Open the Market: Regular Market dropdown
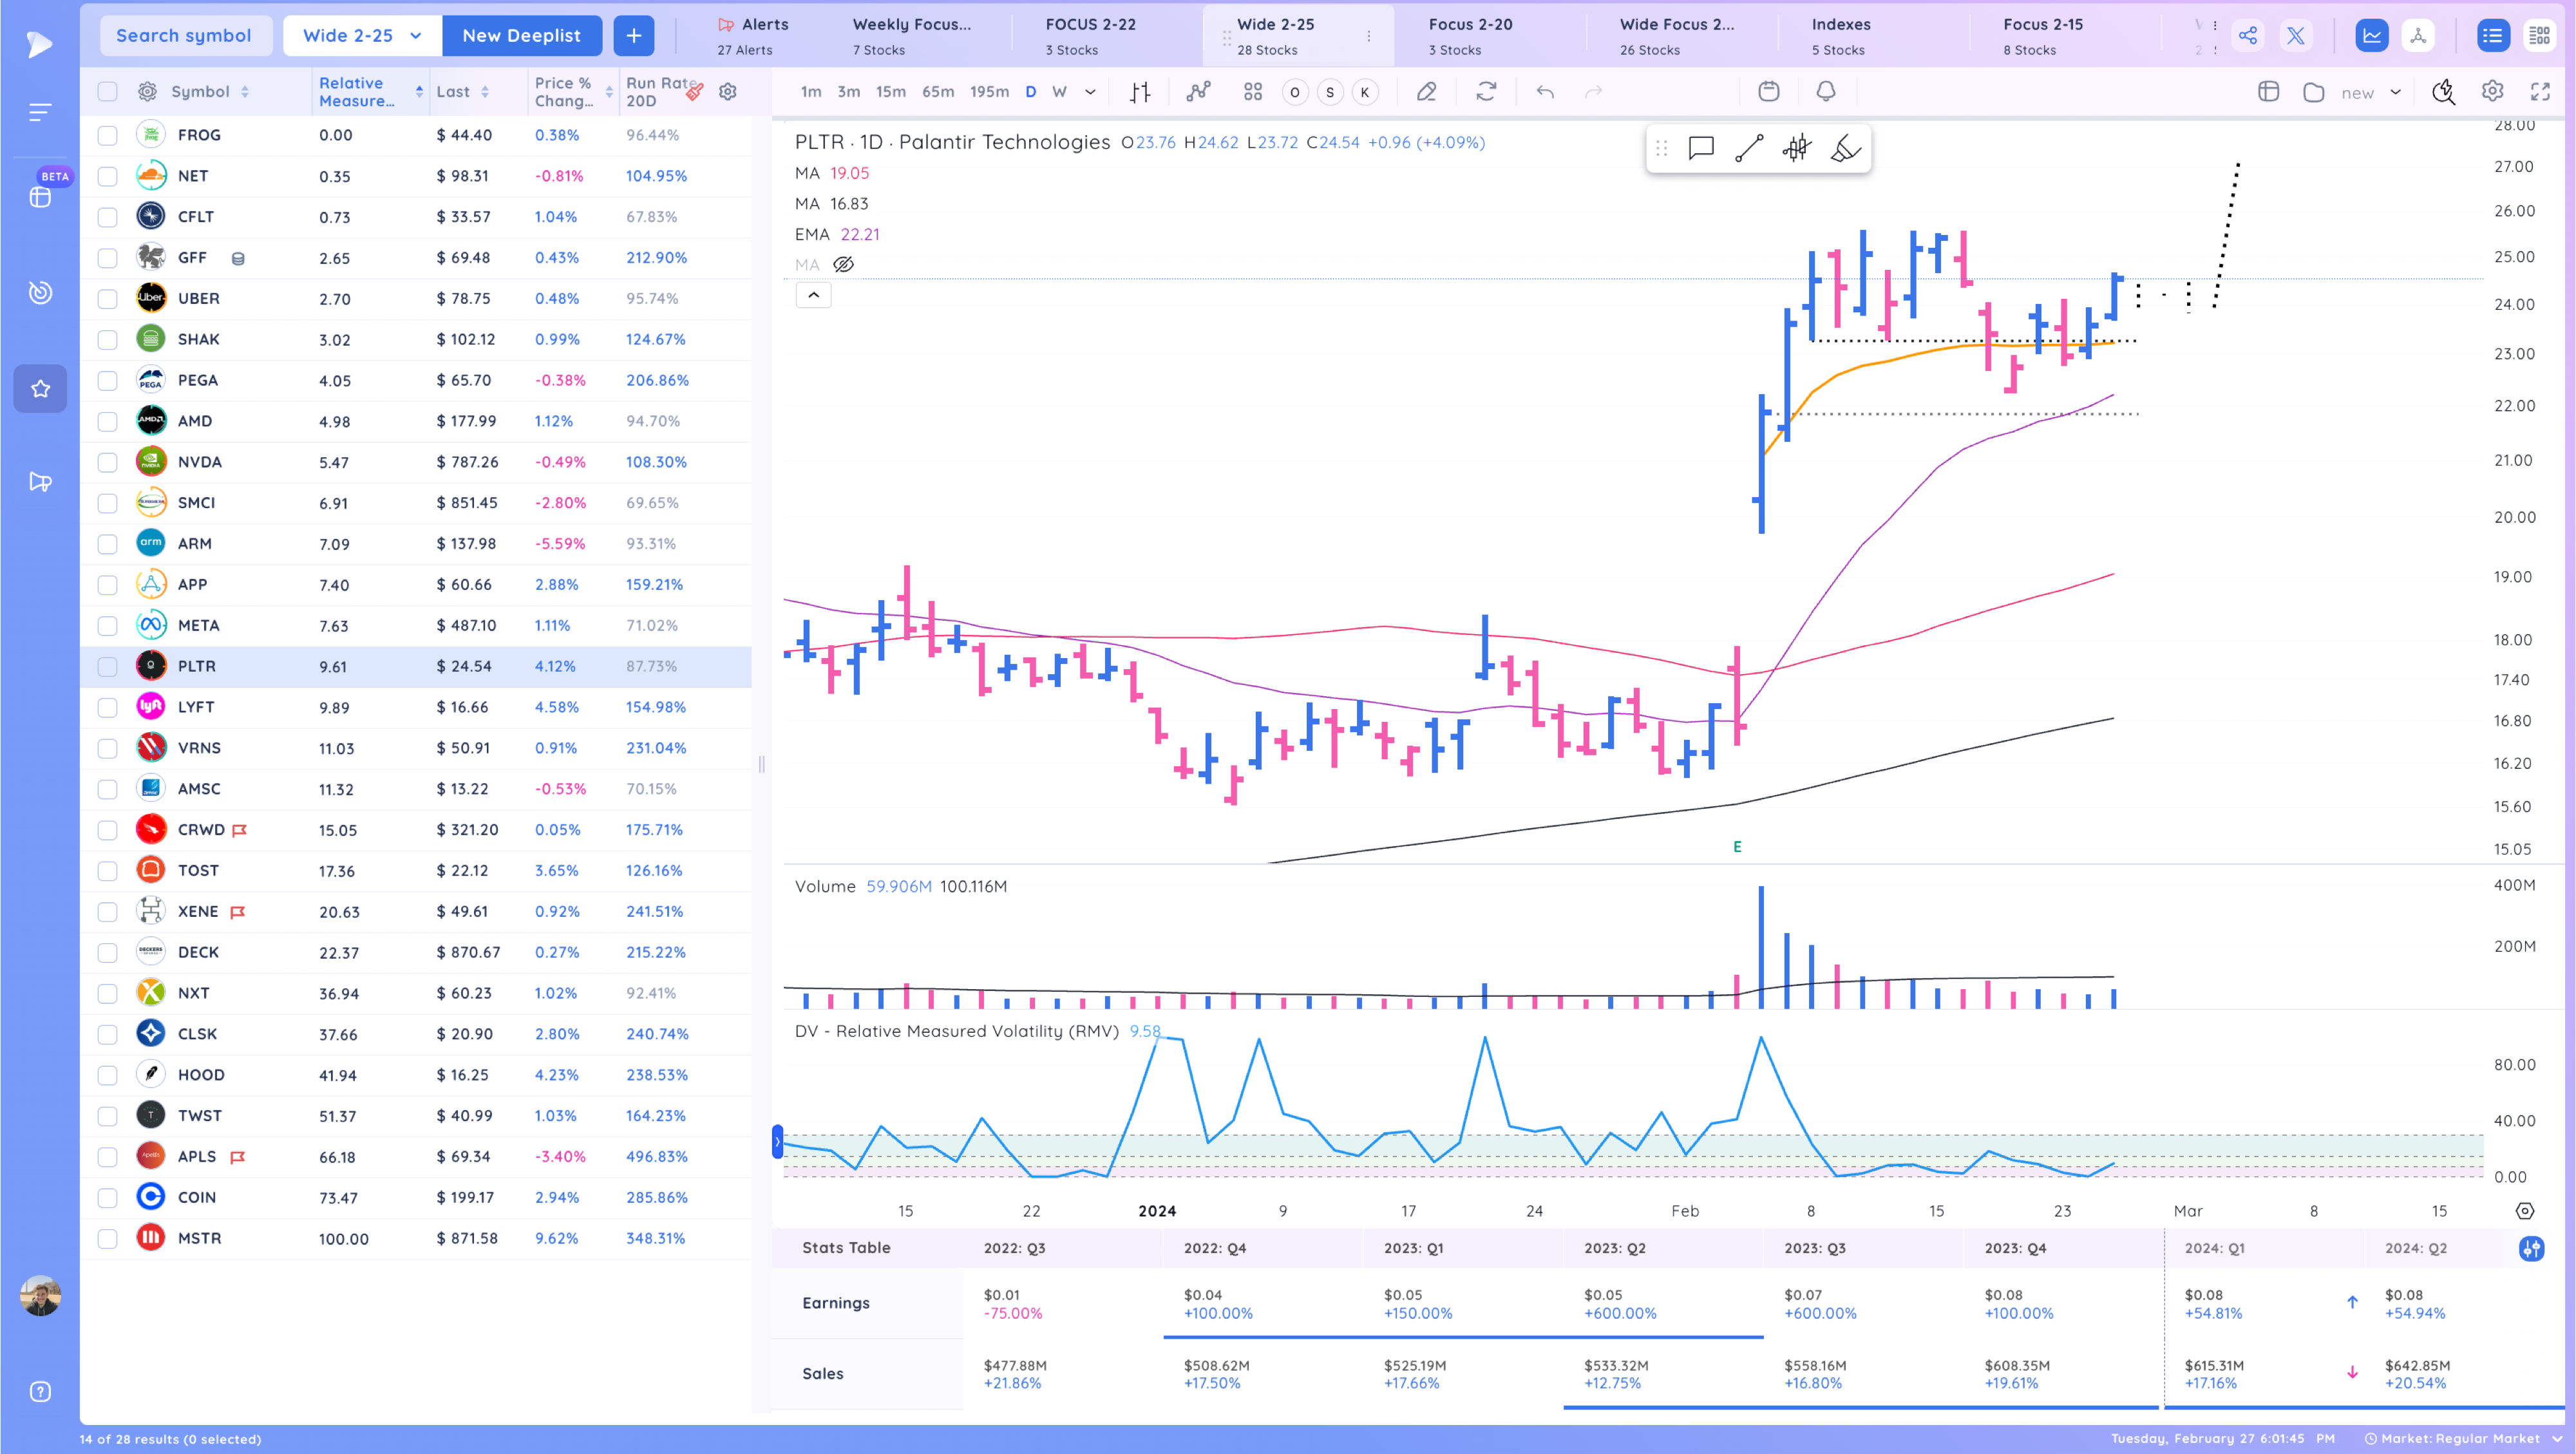Image resolution: width=2576 pixels, height=1454 pixels. point(2464,1438)
